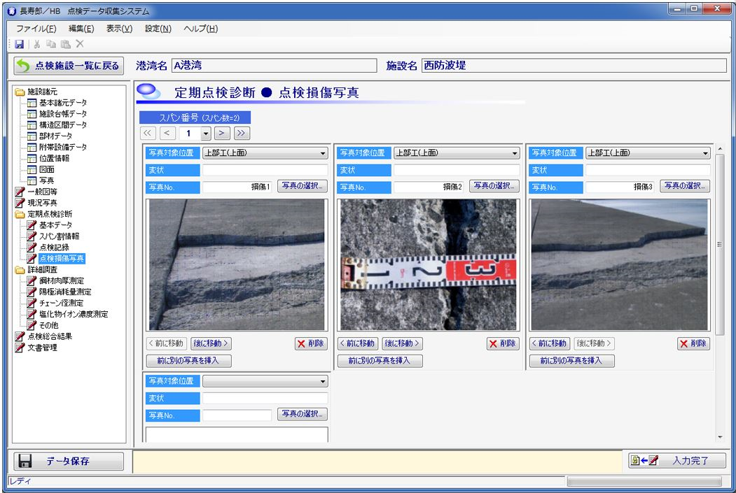Click the tape measure crack photo thumbnail
736x493 pixels.
click(x=429, y=265)
